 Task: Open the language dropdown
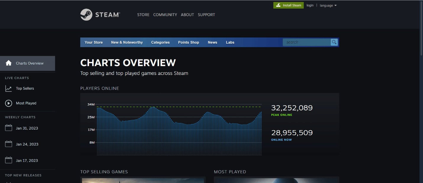(x=328, y=5)
